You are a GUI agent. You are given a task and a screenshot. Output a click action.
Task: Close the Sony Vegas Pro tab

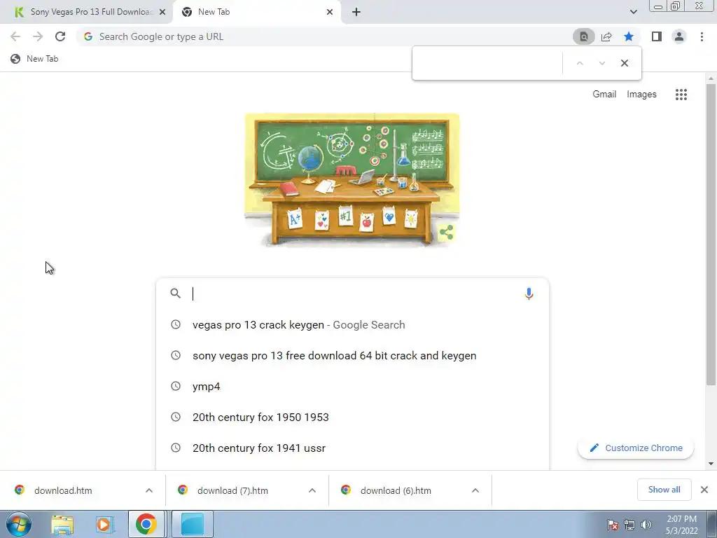(x=162, y=12)
